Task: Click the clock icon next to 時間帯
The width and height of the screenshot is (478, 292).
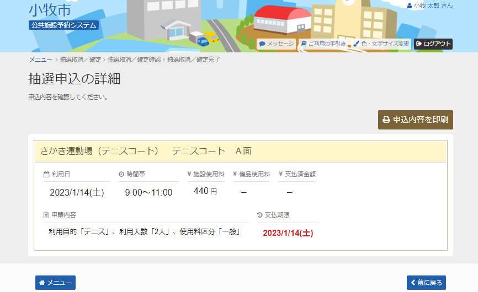Action: [121, 174]
